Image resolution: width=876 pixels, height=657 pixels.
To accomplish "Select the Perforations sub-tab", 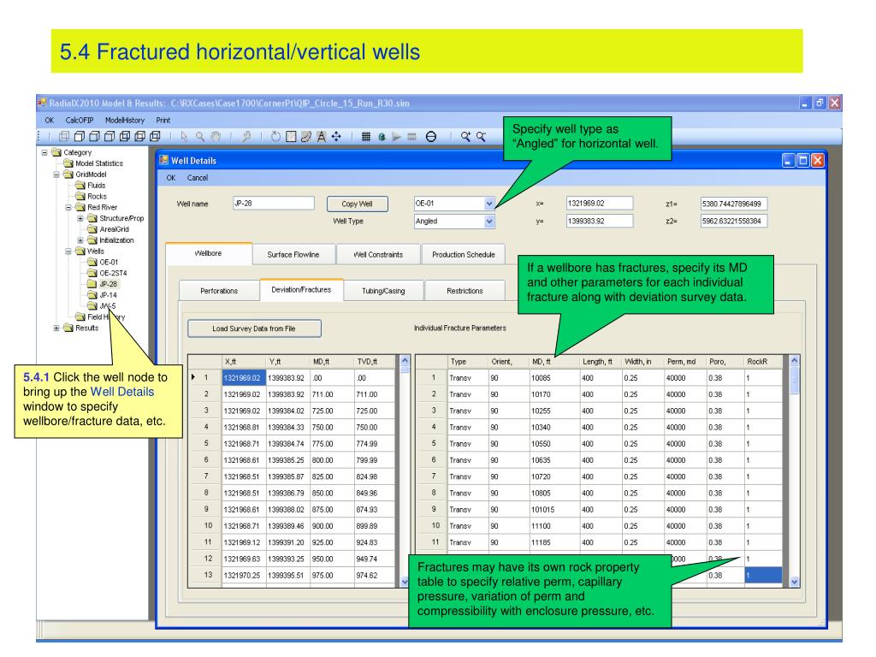I will click(219, 291).
